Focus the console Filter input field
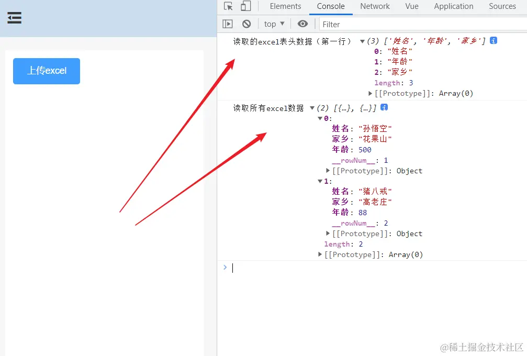 (x=423, y=24)
